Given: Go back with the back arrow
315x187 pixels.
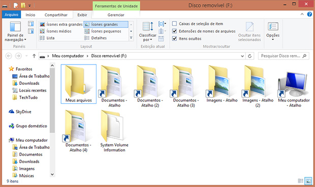Looking at the screenshot, I should [9, 56].
